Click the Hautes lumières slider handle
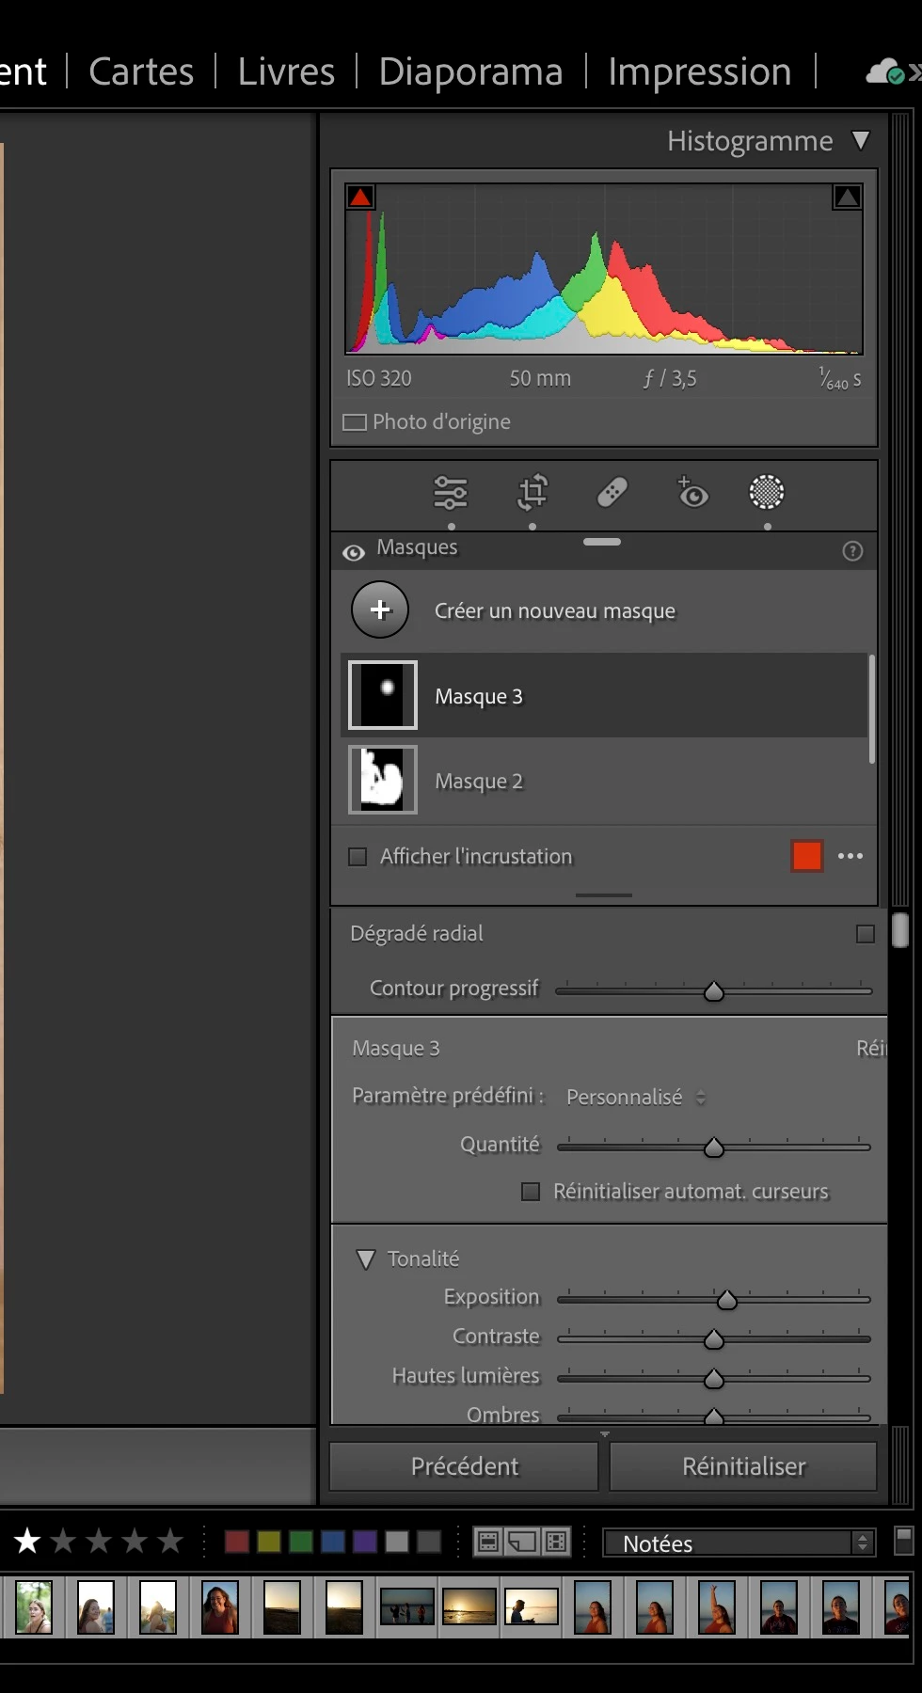 [714, 1379]
